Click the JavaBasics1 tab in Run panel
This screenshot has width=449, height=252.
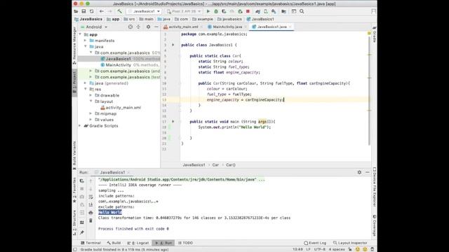coord(112,172)
